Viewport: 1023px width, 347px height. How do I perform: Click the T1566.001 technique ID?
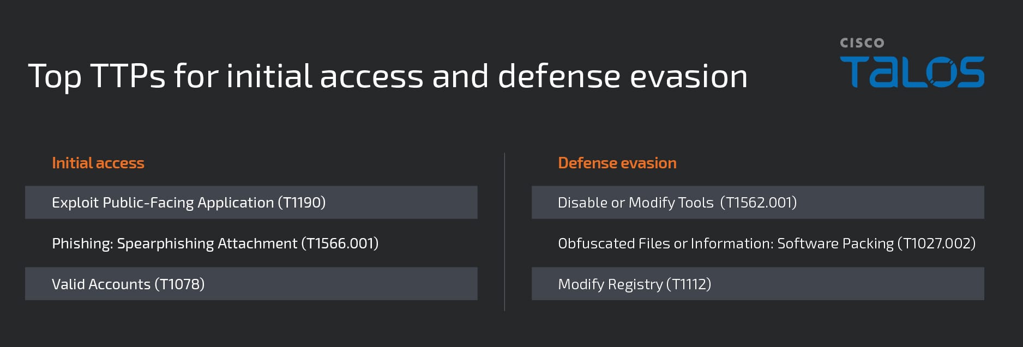340,243
